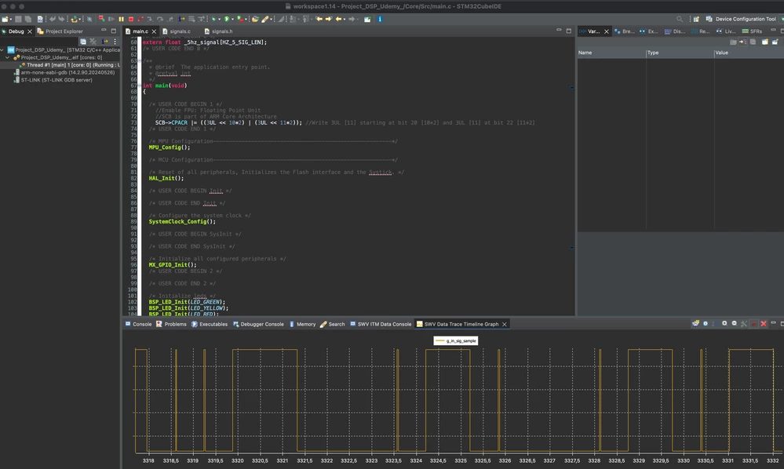The image size is (784, 469).
Task: Click the Step Into toolbar icon
Action: click(150, 19)
